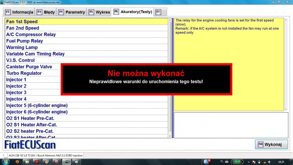The height and width of the screenshot is (165, 293).
Task: Open Windows Explorer from taskbar
Action: pyautogui.click(x=27, y=162)
